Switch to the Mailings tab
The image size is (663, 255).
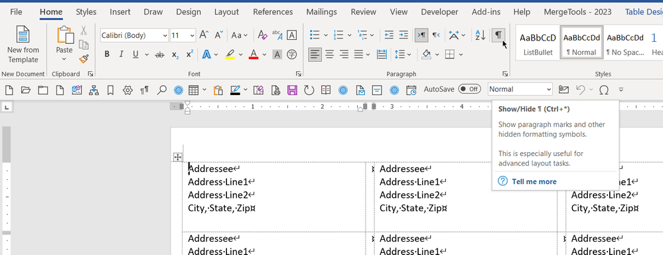pyautogui.click(x=322, y=12)
